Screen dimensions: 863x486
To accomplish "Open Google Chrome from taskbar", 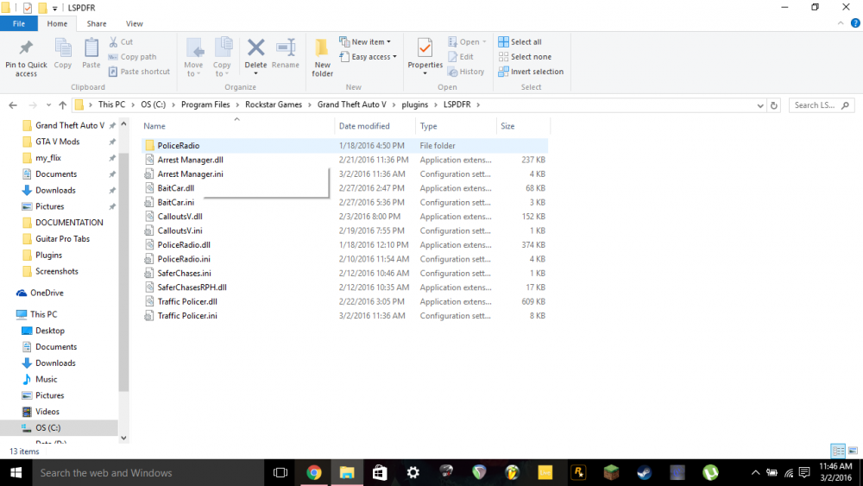I will [x=314, y=473].
